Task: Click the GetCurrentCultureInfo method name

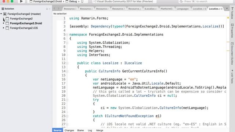Action: point(143,71)
